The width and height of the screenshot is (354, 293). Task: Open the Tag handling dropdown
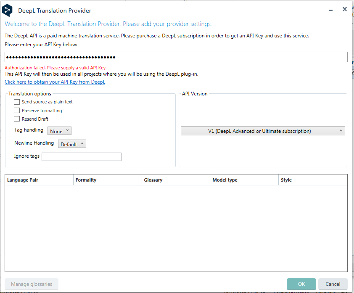(x=59, y=131)
